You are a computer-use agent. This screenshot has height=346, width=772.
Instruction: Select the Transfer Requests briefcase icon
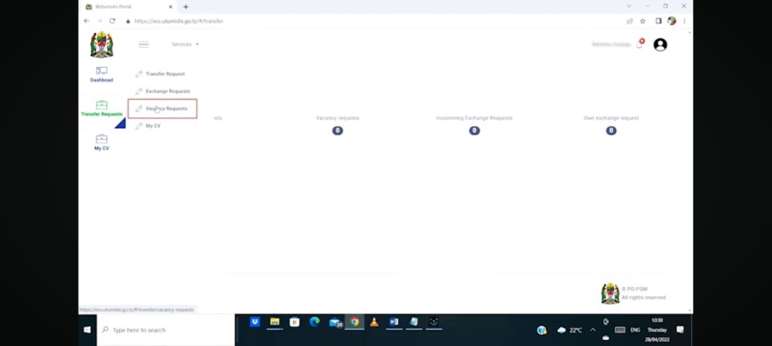(101, 106)
